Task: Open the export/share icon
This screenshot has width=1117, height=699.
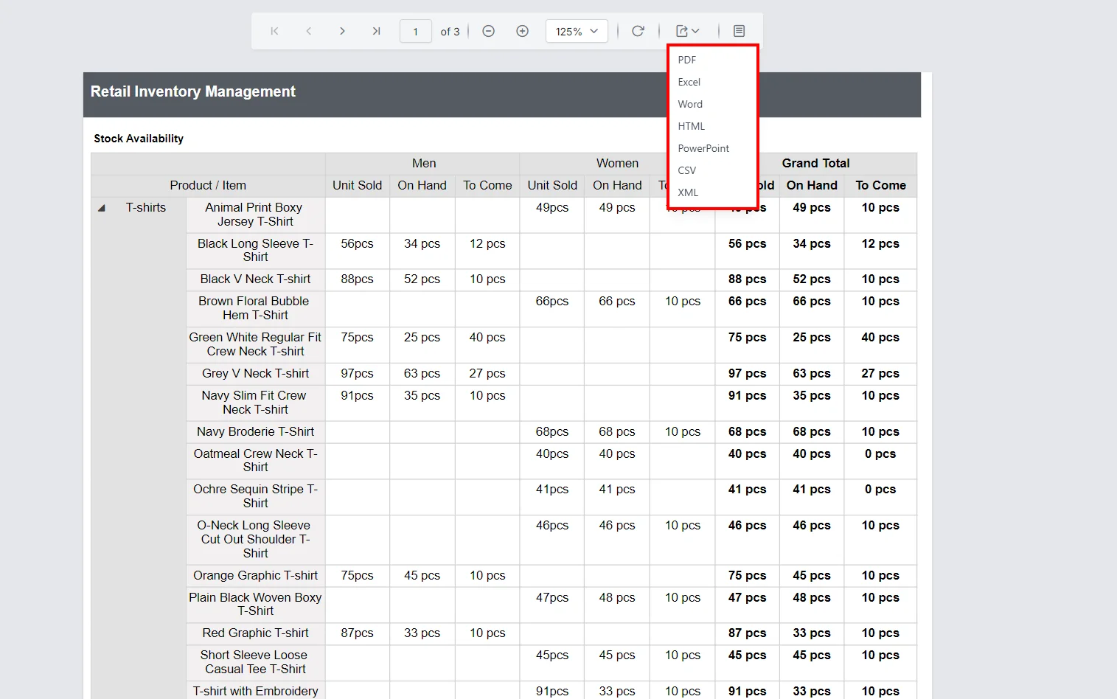Action: point(681,31)
